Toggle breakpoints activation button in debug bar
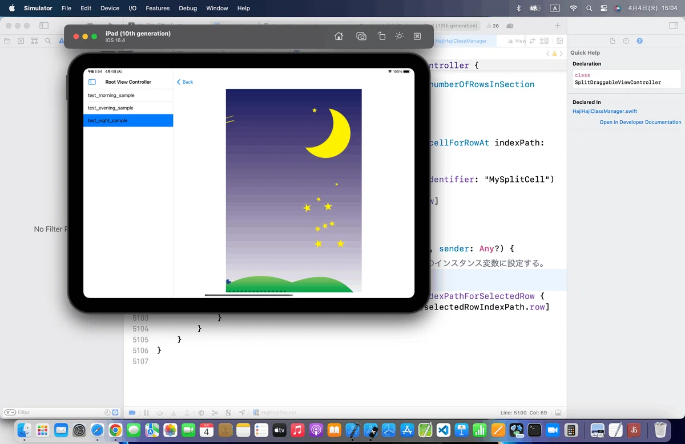The height and width of the screenshot is (444, 685). click(132, 413)
